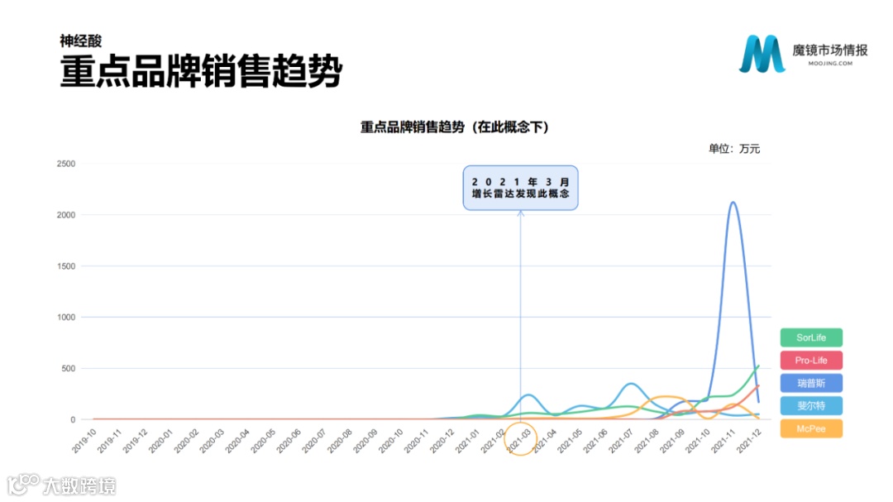Toggle the SorLife legend series
Image resolution: width=893 pixels, height=502 pixels.
coord(811,337)
